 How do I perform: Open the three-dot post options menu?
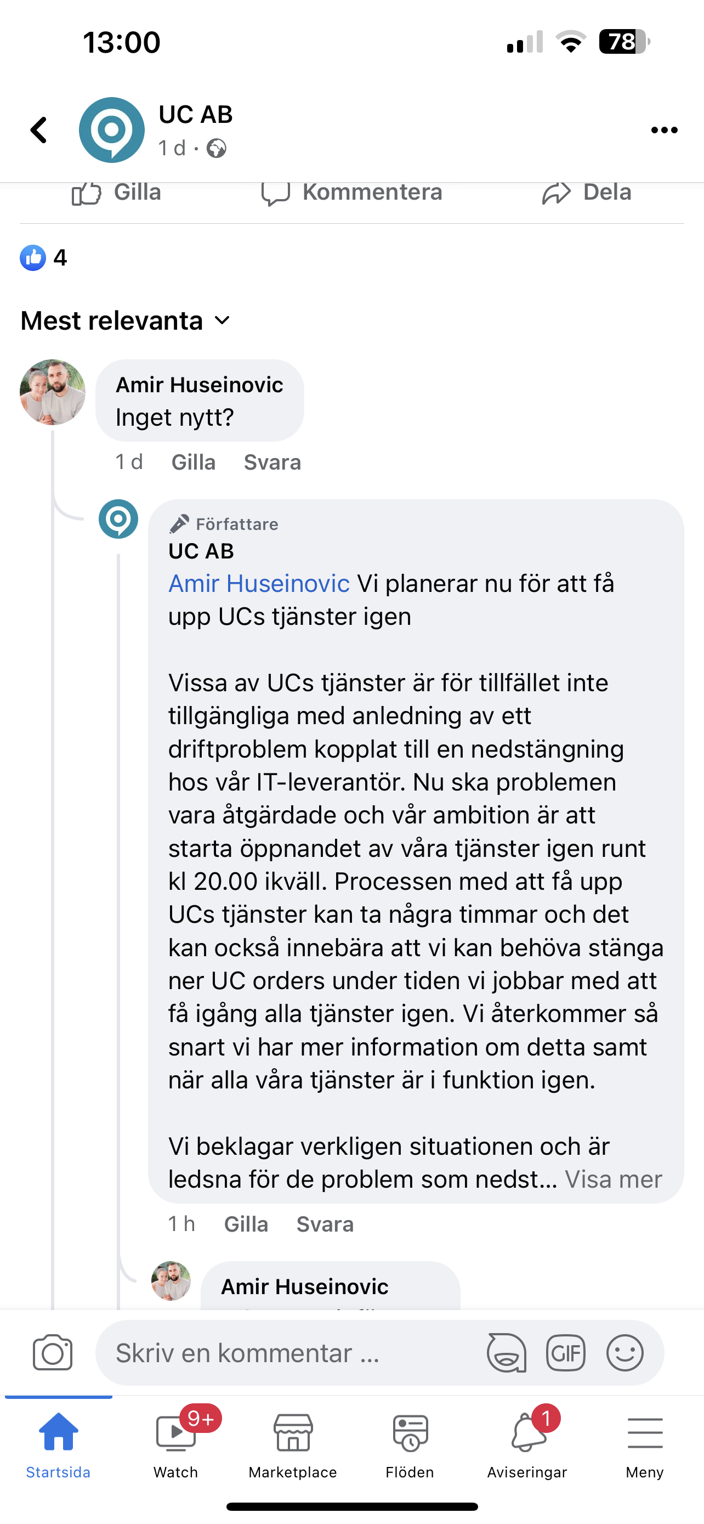coord(664,130)
